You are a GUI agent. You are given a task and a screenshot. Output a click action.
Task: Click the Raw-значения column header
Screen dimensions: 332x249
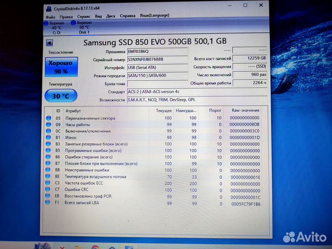click(x=245, y=110)
